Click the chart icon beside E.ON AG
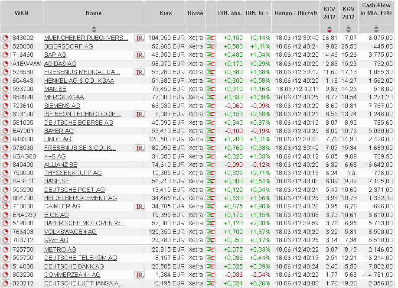This screenshot has width=398, height=288. pos(5,215)
